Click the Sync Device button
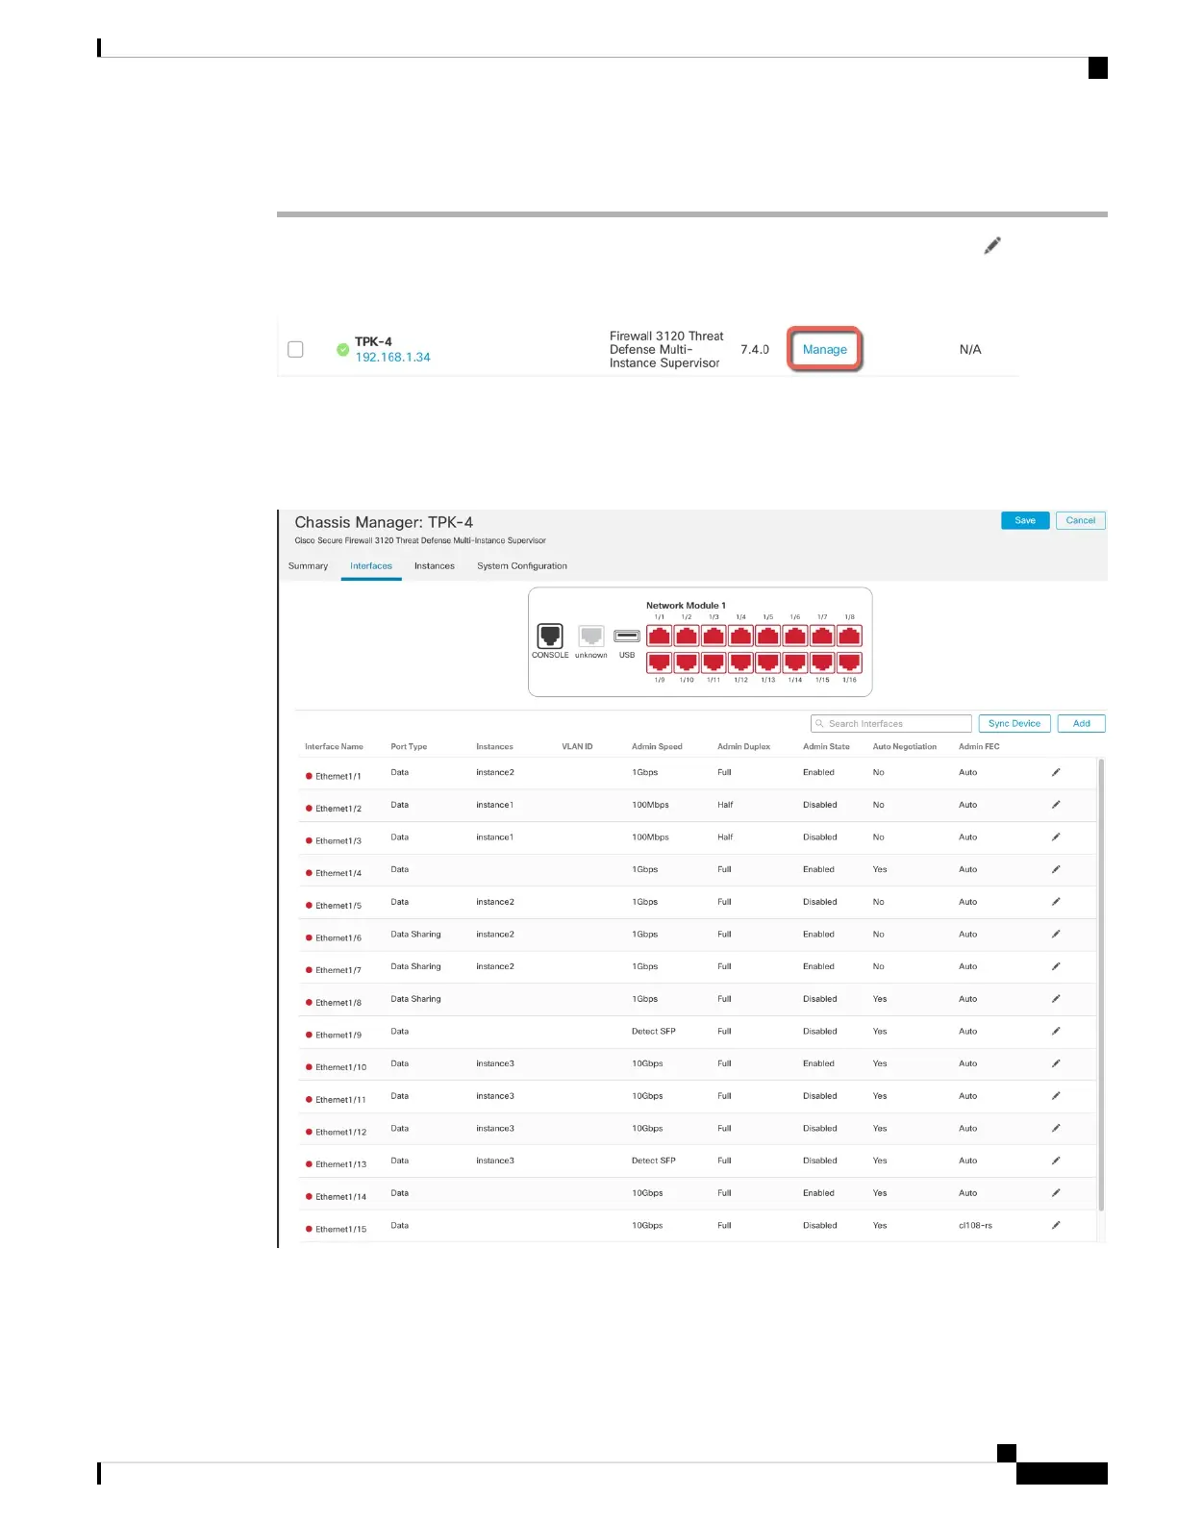Image resolution: width=1177 pixels, height=1523 pixels. click(1014, 724)
